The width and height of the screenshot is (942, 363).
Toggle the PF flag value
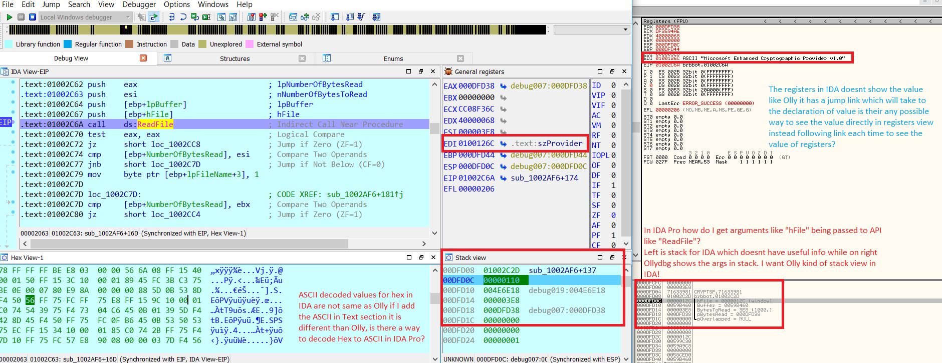613,235
